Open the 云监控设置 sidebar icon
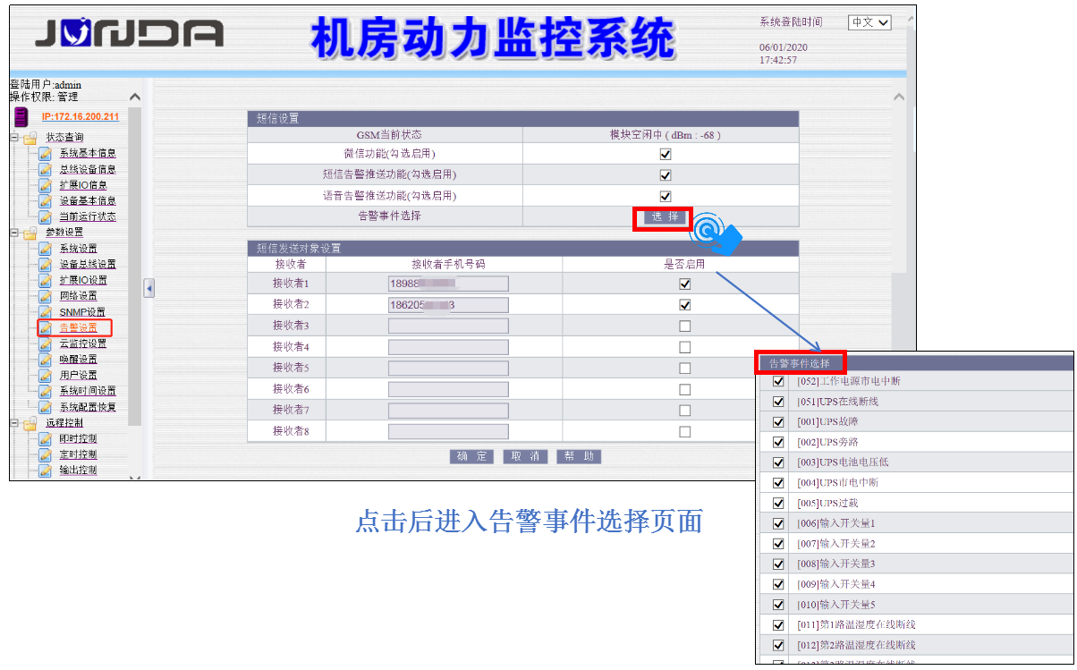The height and width of the screenshot is (670, 1077). point(44,344)
